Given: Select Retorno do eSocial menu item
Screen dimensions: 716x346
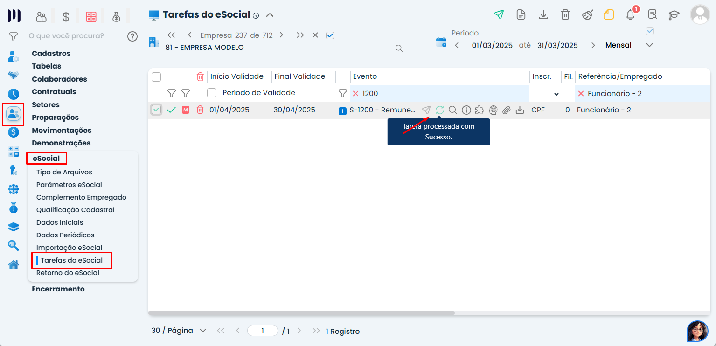Looking at the screenshot, I should point(68,273).
